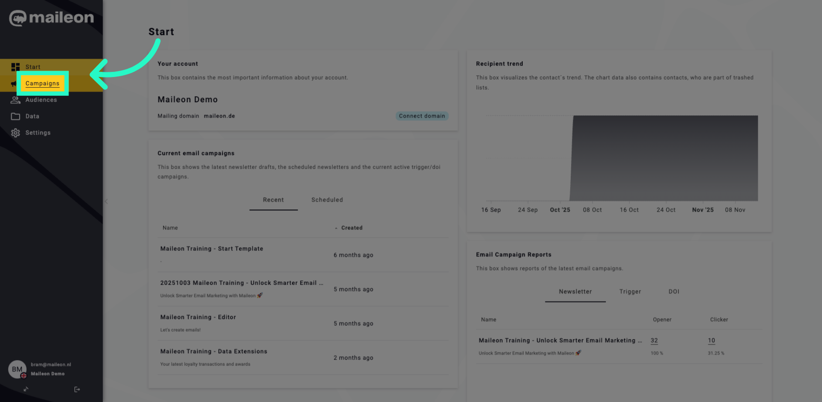Sort campaigns by the Created column

click(x=352, y=228)
